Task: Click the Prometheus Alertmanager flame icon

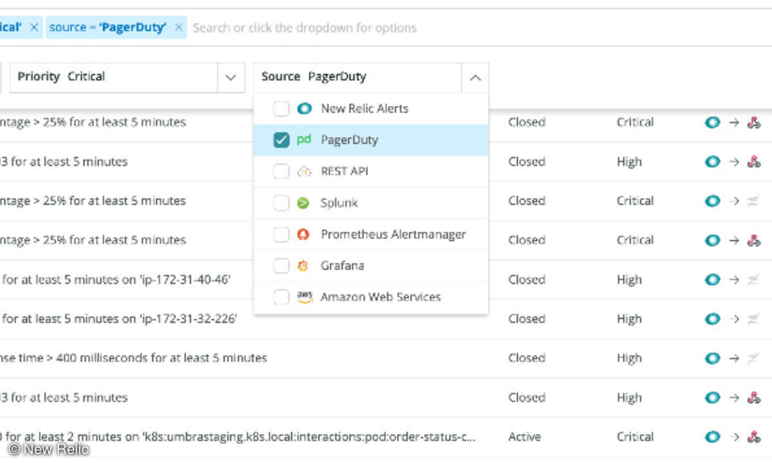Action: pyautogui.click(x=304, y=235)
